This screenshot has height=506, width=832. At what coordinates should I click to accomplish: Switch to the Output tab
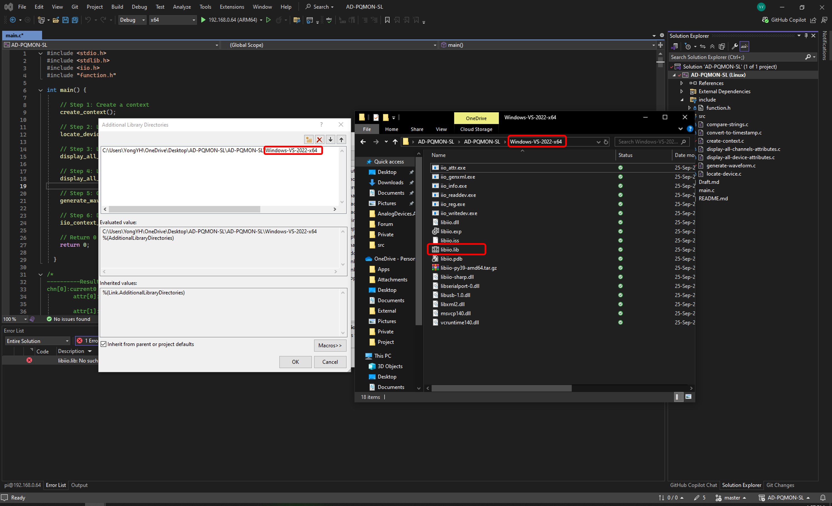coord(79,485)
